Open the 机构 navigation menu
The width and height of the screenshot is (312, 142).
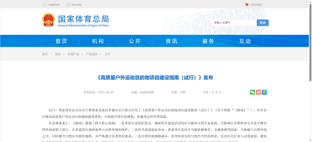(x=98, y=41)
